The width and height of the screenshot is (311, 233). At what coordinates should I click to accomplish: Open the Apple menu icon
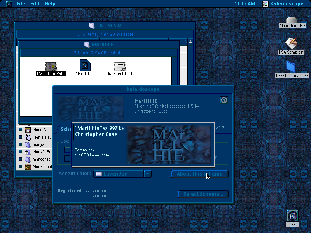9,3
